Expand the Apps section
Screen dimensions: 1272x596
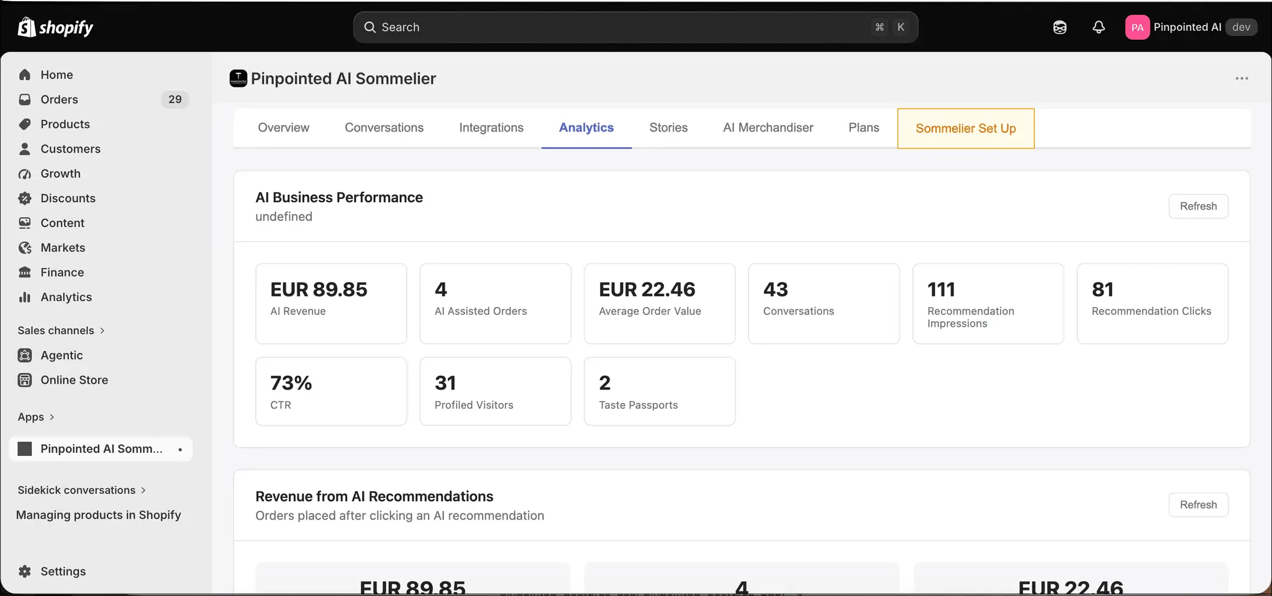click(x=36, y=417)
